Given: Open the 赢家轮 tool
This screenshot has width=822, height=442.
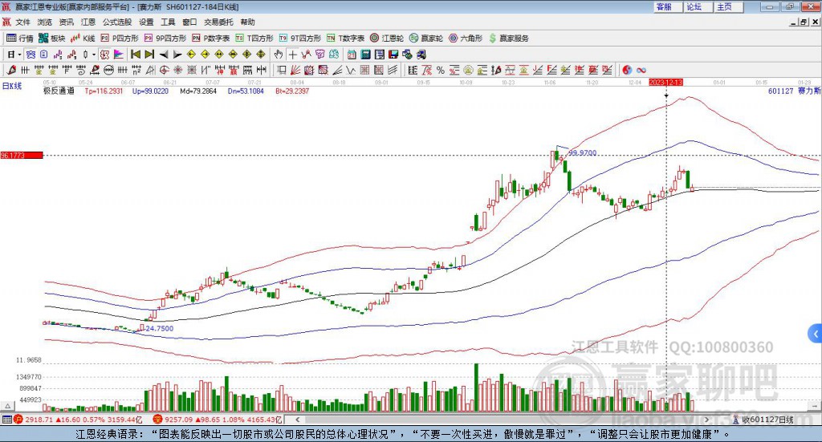Looking at the screenshot, I should 425,39.
